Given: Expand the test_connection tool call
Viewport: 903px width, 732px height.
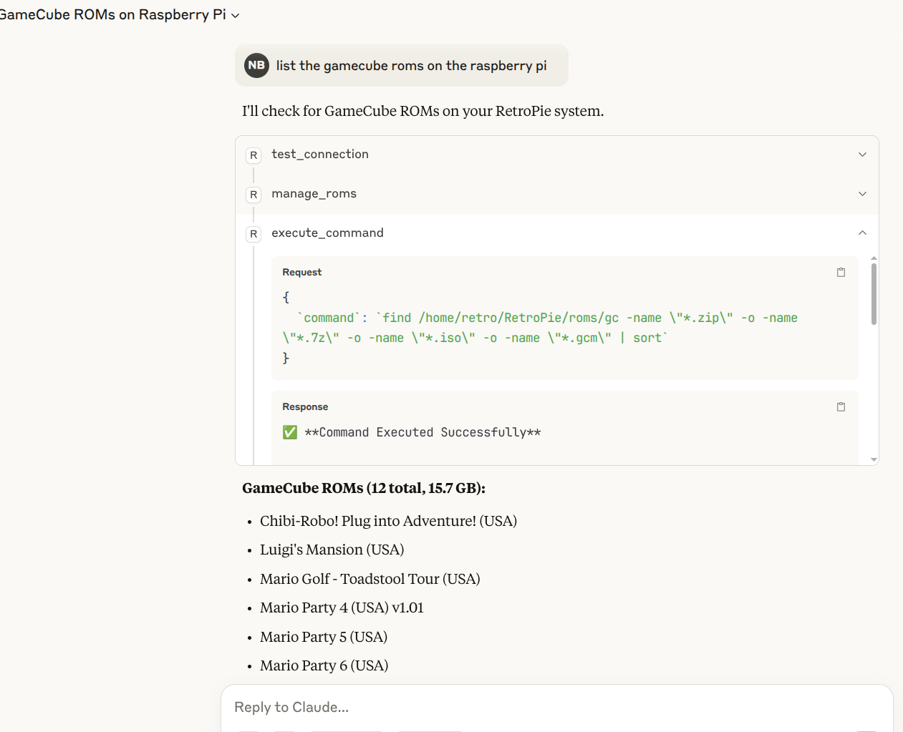Looking at the screenshot, I should pyautogui.click(x=862, y=155).
